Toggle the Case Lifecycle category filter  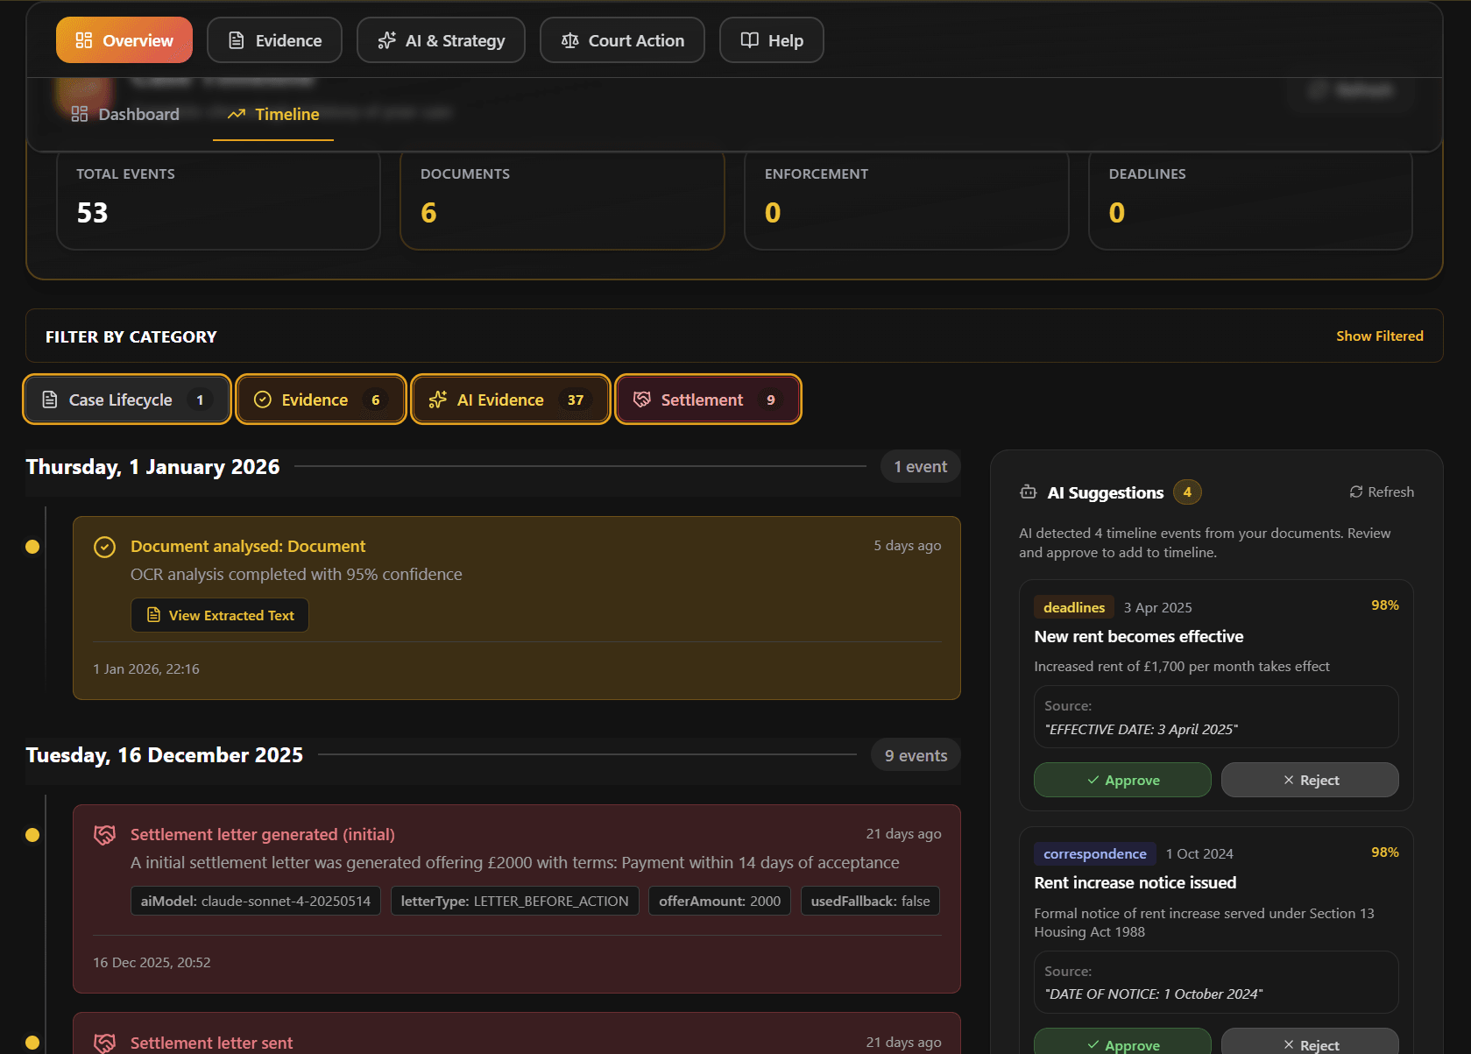[126, 400]
